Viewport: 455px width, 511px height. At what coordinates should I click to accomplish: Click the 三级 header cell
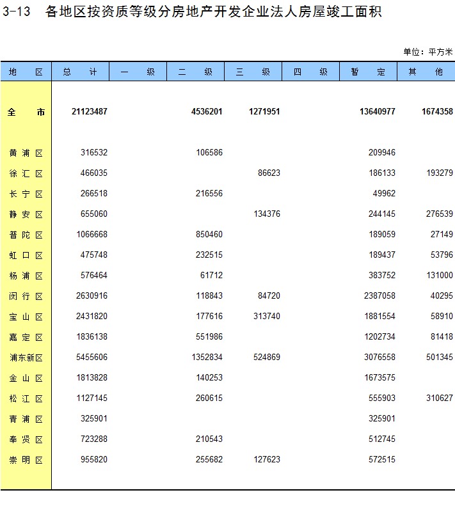[x=253, y=72]
